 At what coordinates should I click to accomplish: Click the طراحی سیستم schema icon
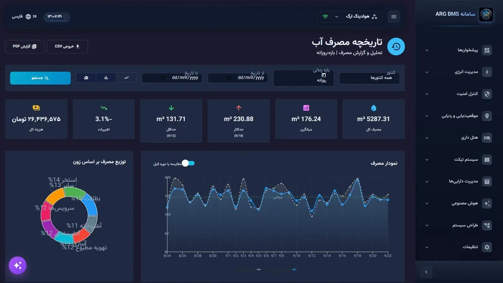point(487,225)
